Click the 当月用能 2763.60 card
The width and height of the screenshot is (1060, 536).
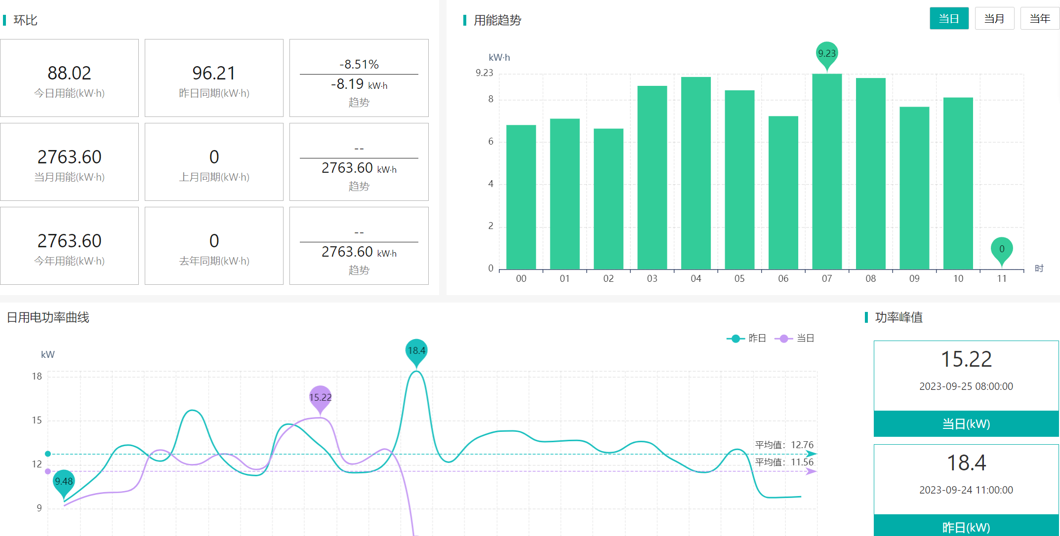tap(69, 162)
